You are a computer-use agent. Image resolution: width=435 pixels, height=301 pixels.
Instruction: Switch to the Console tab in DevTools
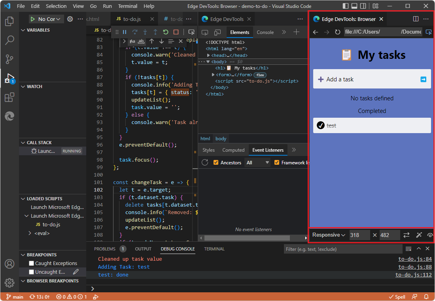[265, 32]
